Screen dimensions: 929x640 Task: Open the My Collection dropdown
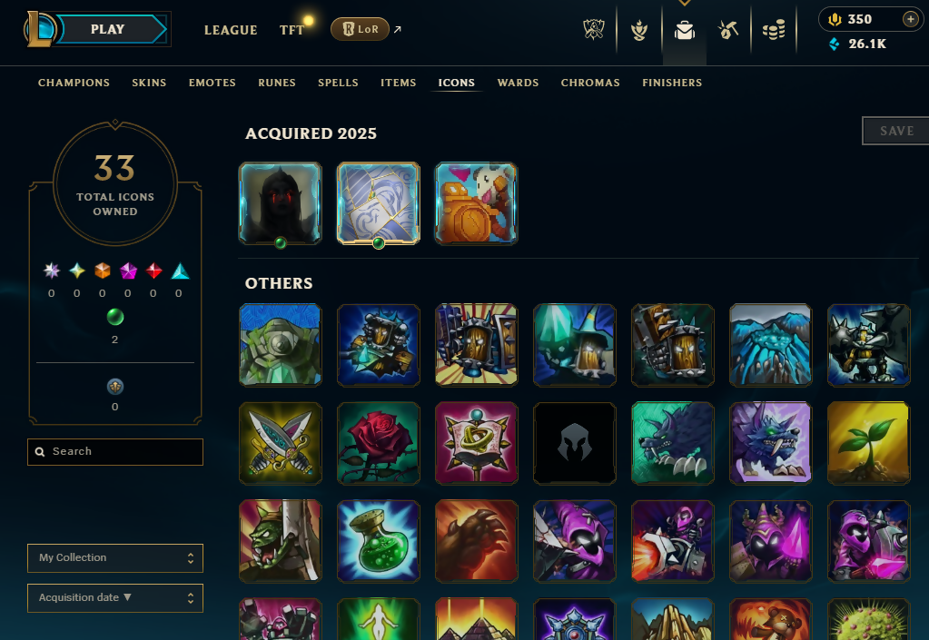click(115, 558)
